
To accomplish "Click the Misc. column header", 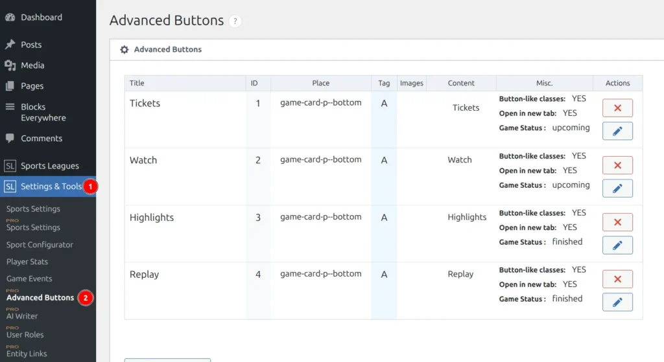I will point(544,84).
